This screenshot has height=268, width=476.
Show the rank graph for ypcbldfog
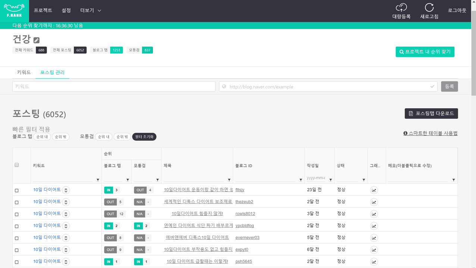pyautogui.click(x=374, y=226)
